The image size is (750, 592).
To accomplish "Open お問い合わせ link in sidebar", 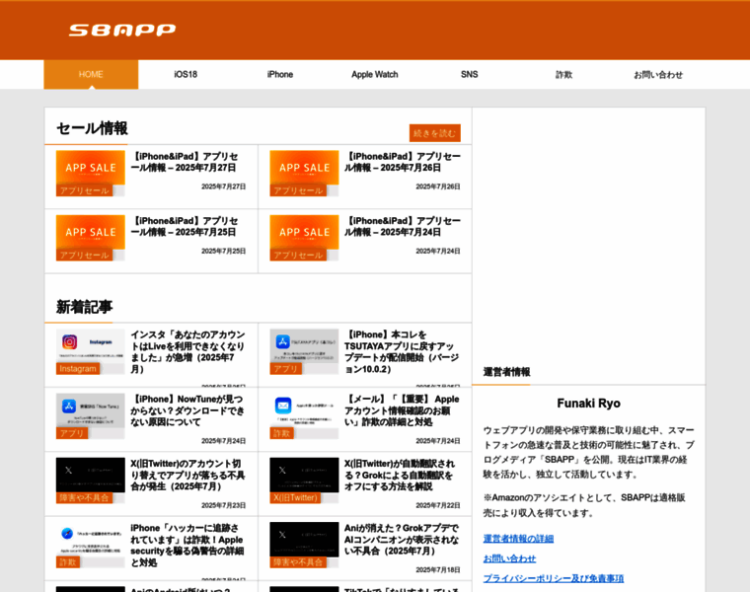I will click(x=509, y=558).
